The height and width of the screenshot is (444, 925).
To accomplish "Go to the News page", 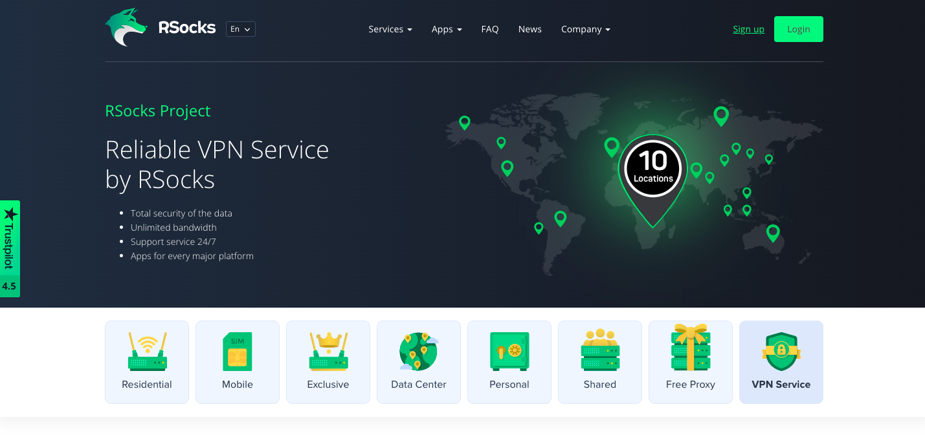I will (530, 29).
